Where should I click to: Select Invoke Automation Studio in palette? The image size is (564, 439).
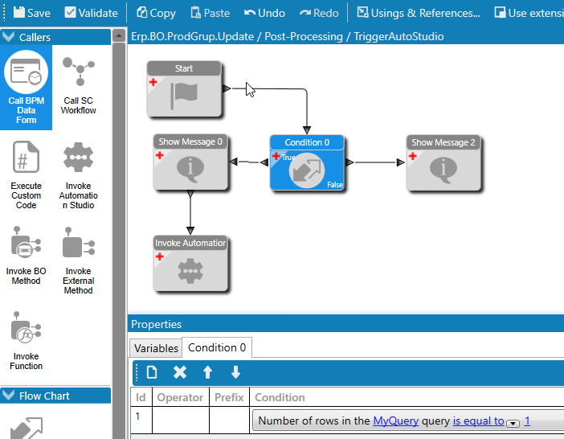tap(79, 175)
